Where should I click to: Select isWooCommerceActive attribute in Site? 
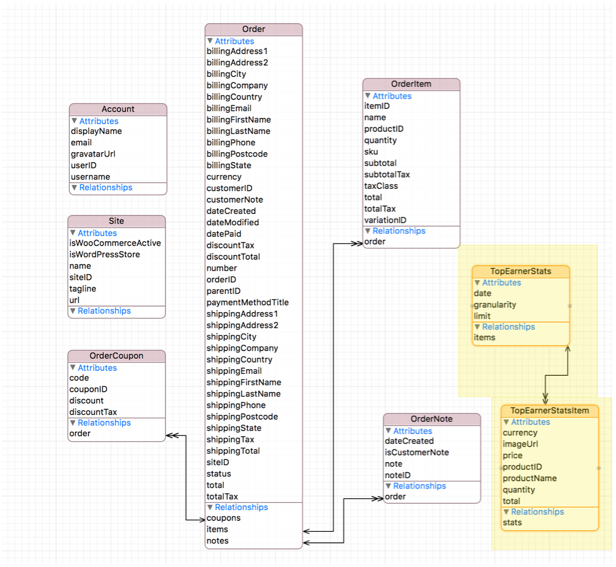pos(115,243)
